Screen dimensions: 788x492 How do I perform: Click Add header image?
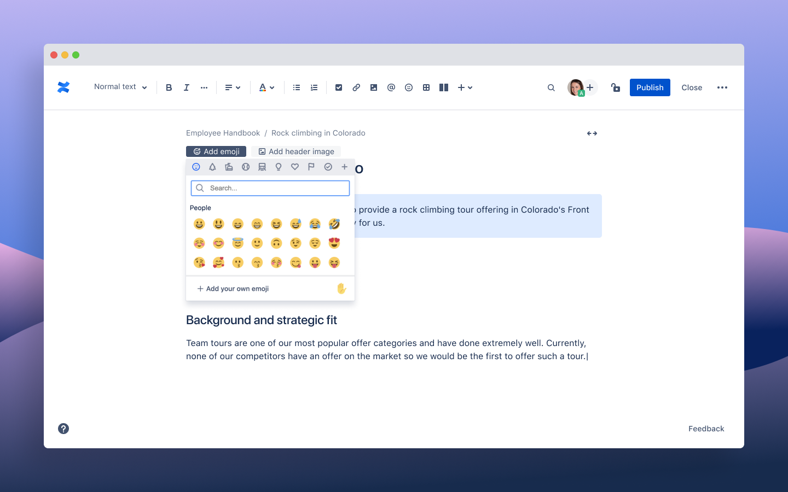[296, 151]
